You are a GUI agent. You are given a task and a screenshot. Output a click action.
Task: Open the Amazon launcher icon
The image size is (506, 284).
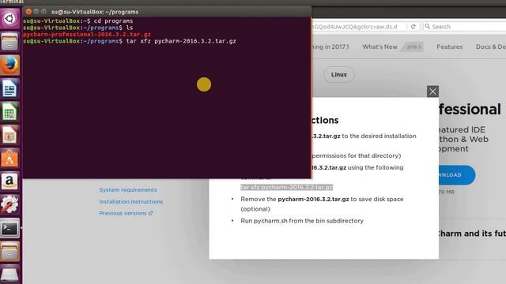(9, 181)
